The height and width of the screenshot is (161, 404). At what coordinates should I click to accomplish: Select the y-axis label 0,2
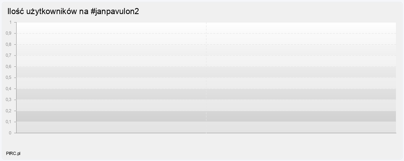coord(9,111)
